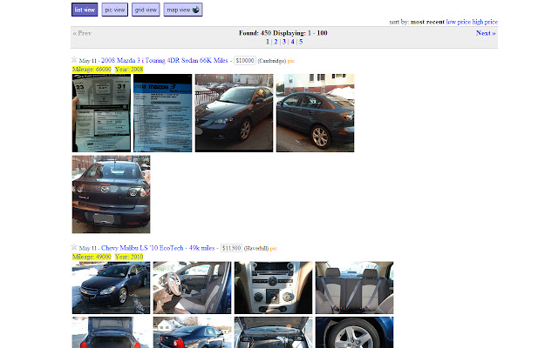Open results page 2
Image resolution: width=558 pixels, height=348 pixels.
[x=276, y=42]
